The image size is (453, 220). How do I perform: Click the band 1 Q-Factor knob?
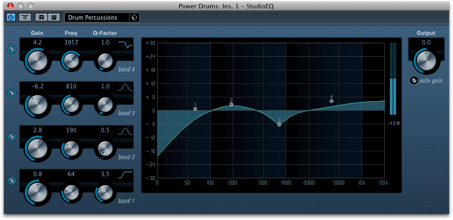click(x=105, y=192)
